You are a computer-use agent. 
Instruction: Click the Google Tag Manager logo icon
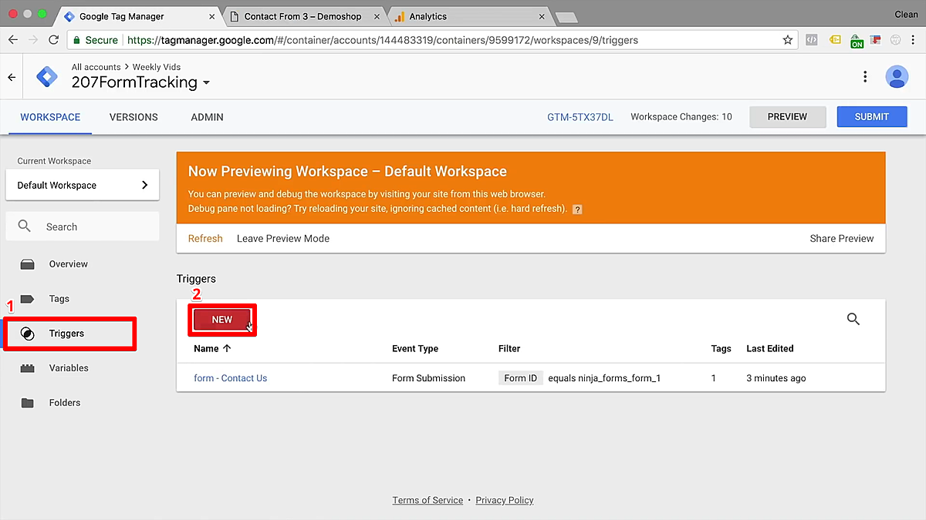coord(46,77)
